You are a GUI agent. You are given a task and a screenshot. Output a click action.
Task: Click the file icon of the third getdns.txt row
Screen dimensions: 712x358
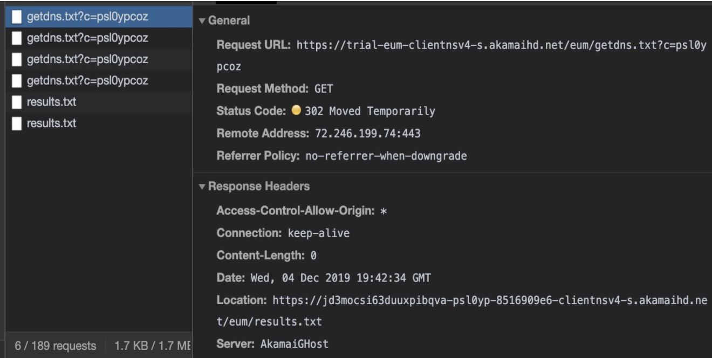17,59
